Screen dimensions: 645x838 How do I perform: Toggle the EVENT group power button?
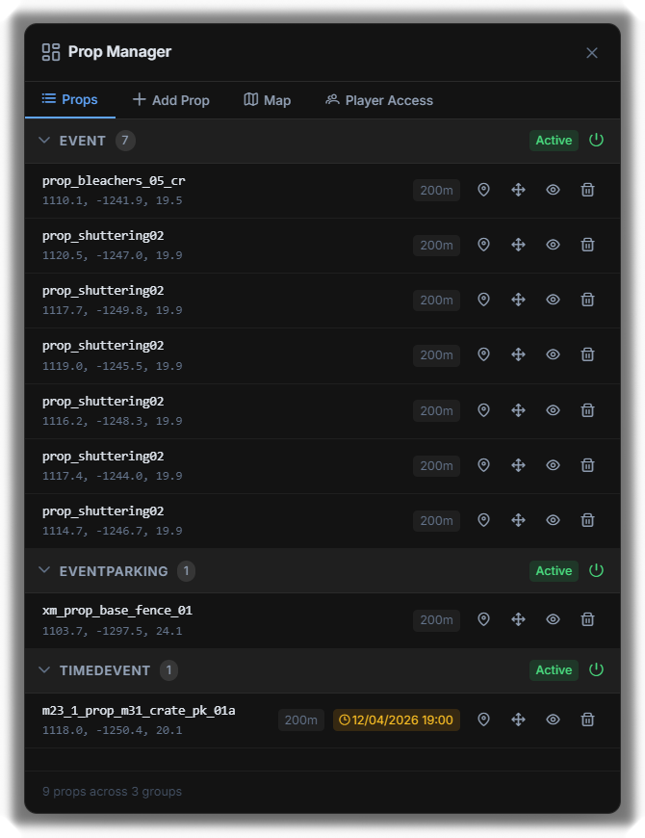(596, 140)
